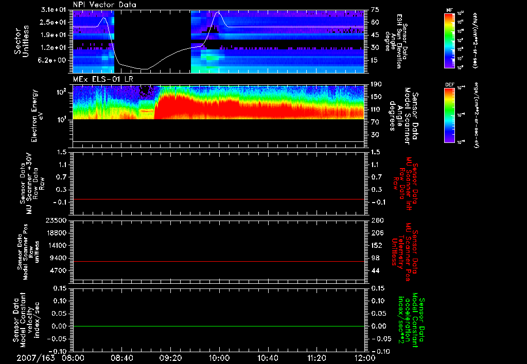
Task: Select the 'MEx ELS-01 LR' panel title
Action: click(x=103, y=79)
